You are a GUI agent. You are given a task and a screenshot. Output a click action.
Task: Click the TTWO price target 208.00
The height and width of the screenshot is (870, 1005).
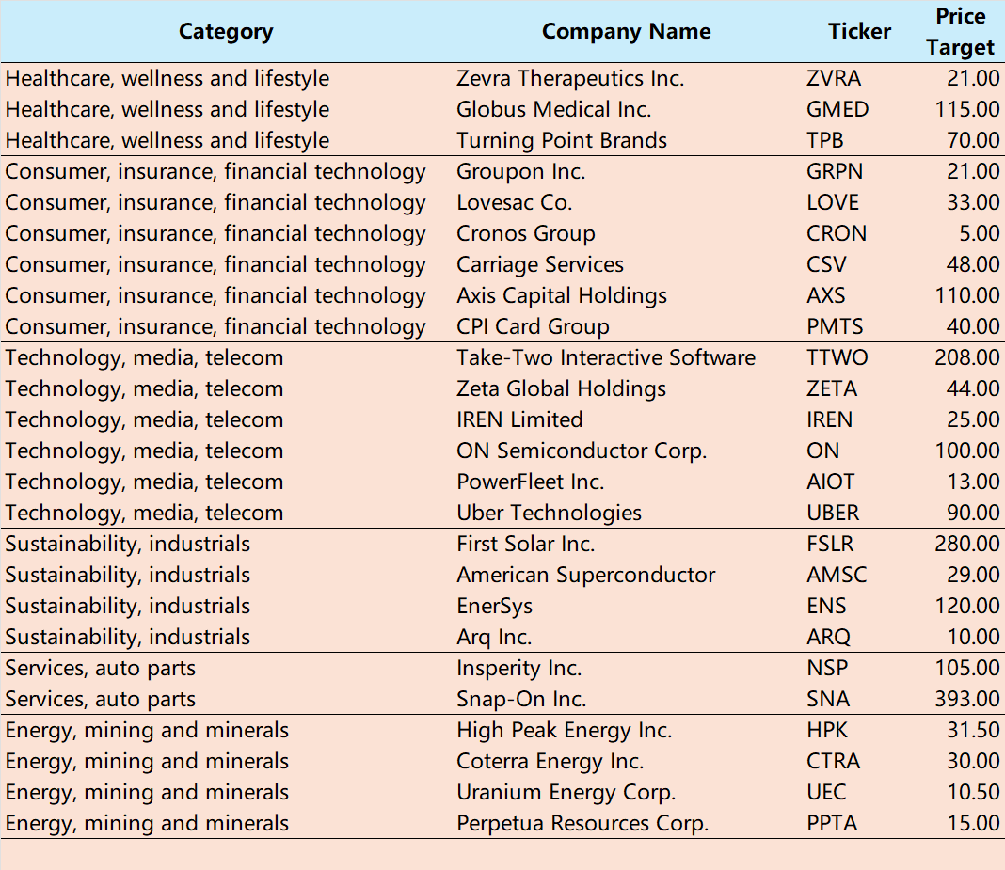point(966,357)
